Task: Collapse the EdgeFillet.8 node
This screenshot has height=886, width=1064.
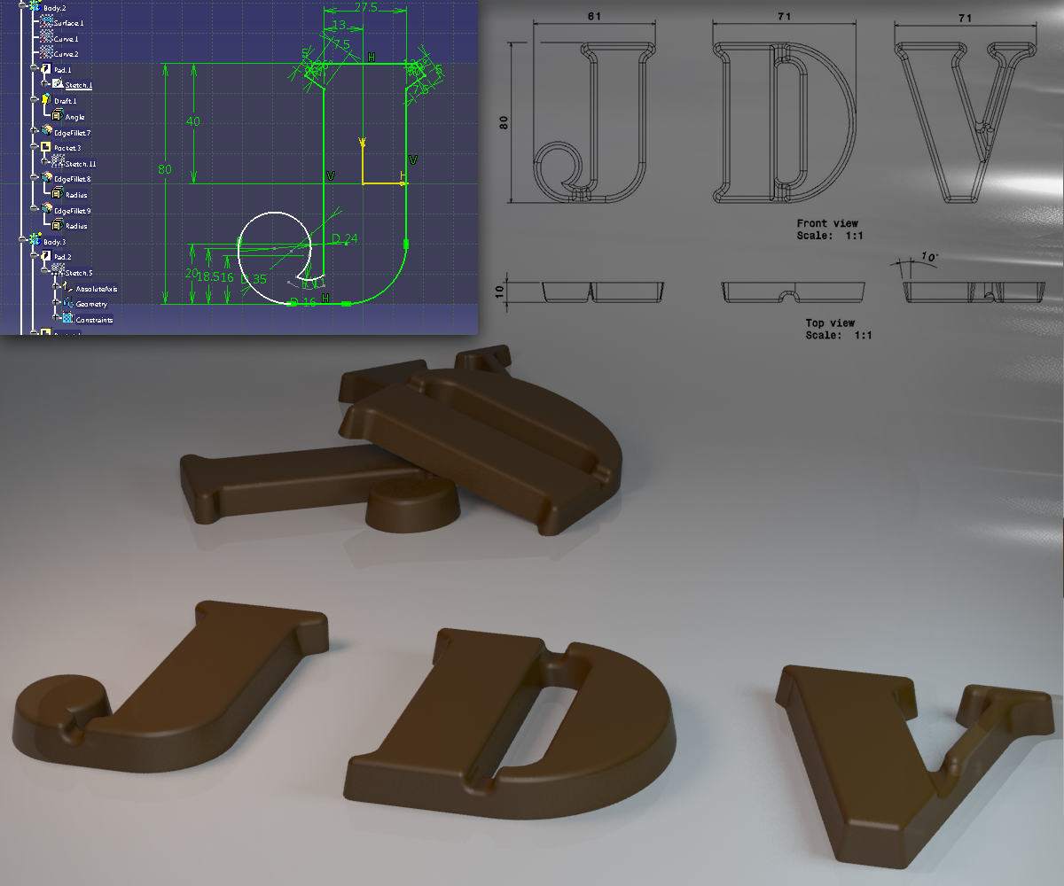Action: click(x=33, y=178)
